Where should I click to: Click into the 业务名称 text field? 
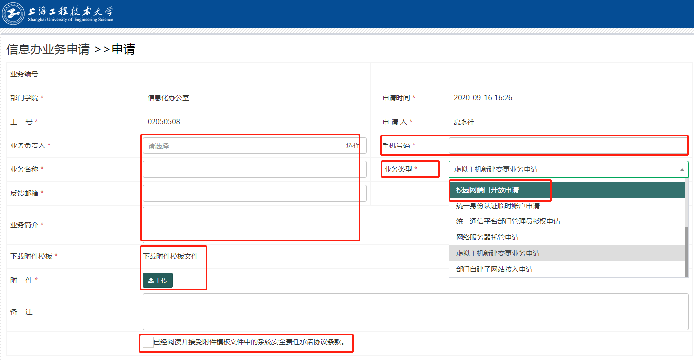(x=254, y=169)
